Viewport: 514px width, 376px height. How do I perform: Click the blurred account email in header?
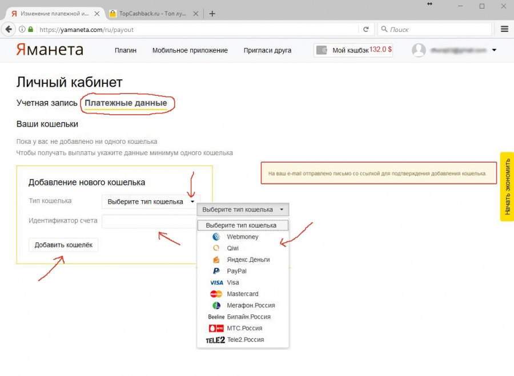coord(458,50)
